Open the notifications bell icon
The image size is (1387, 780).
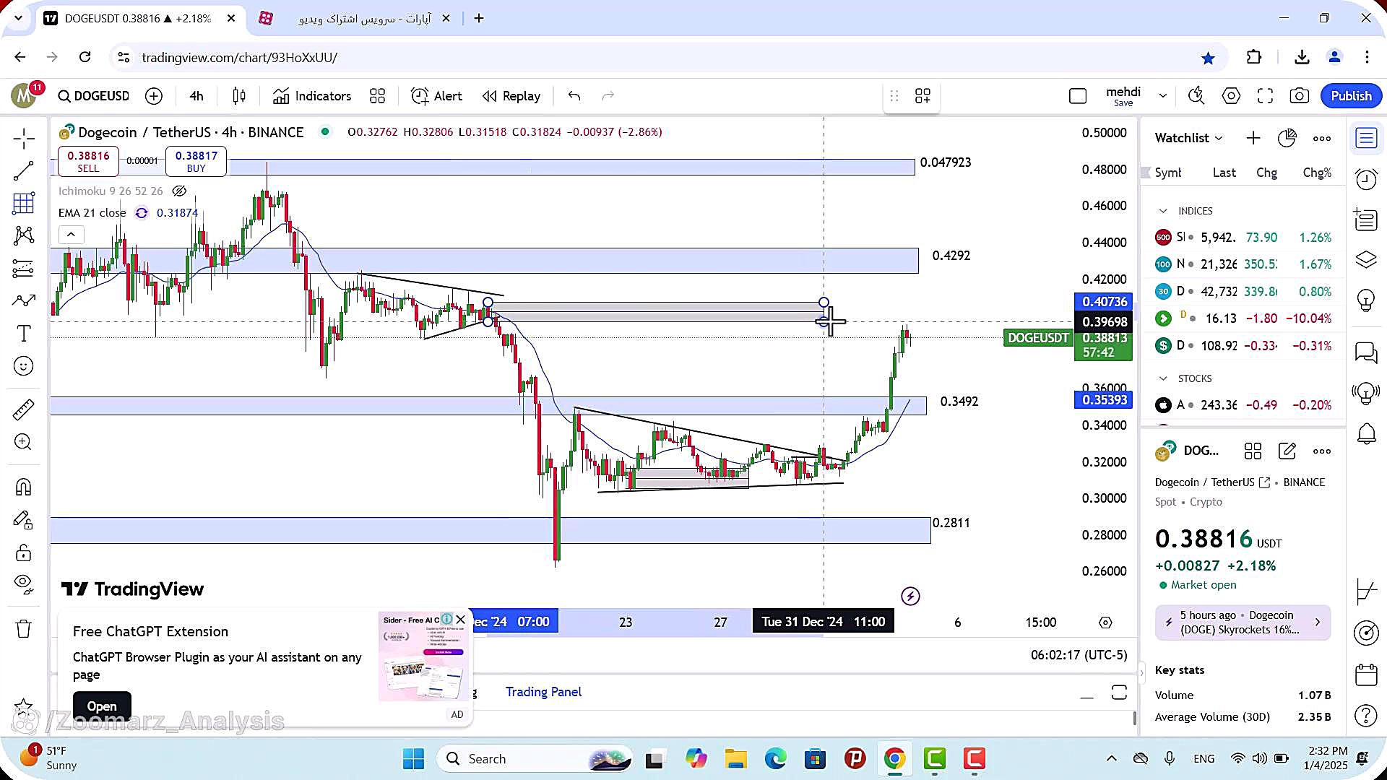point(1366,433)
